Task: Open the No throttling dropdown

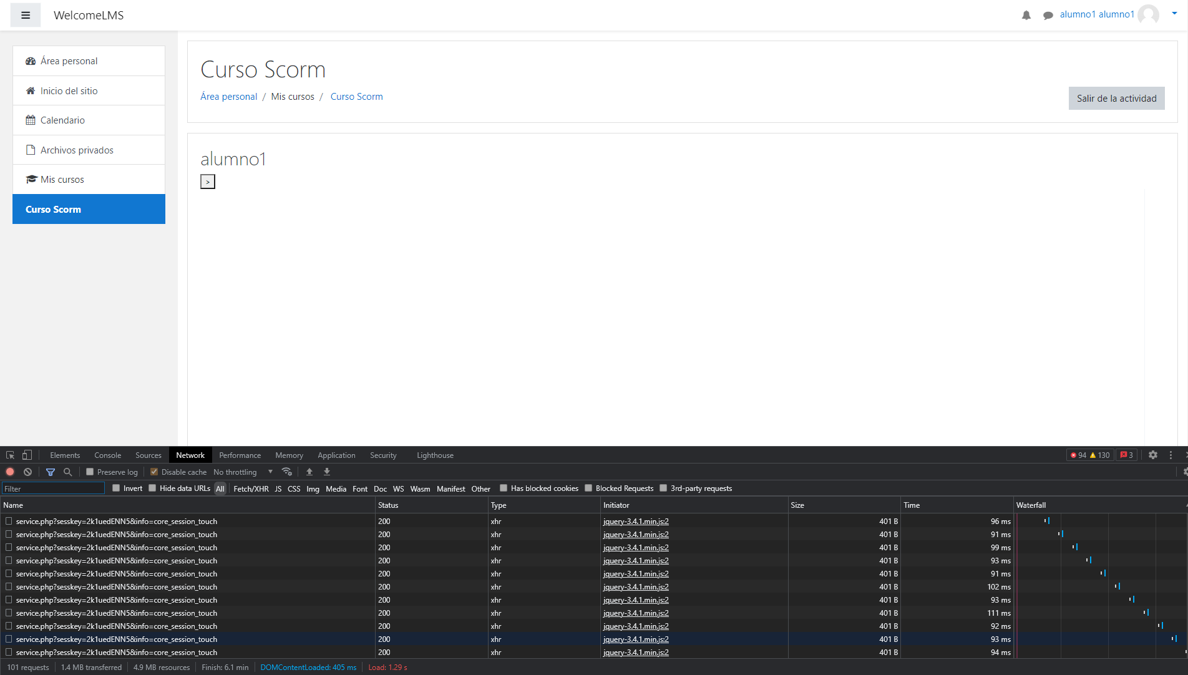Action: 243,472
